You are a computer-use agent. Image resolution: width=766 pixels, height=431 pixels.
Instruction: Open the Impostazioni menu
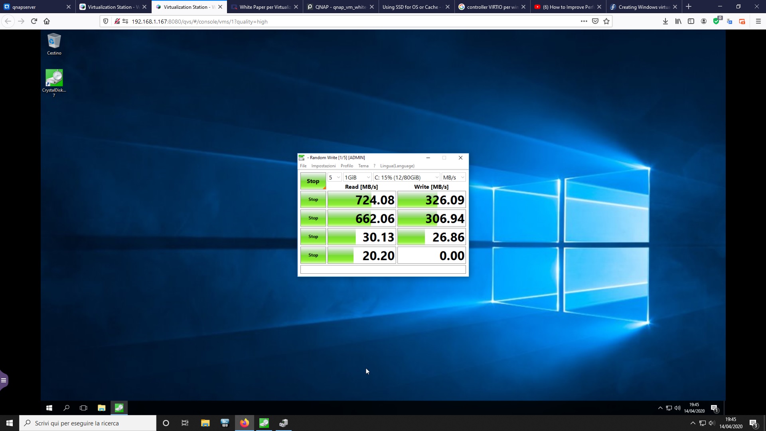(x=323, y=166)
